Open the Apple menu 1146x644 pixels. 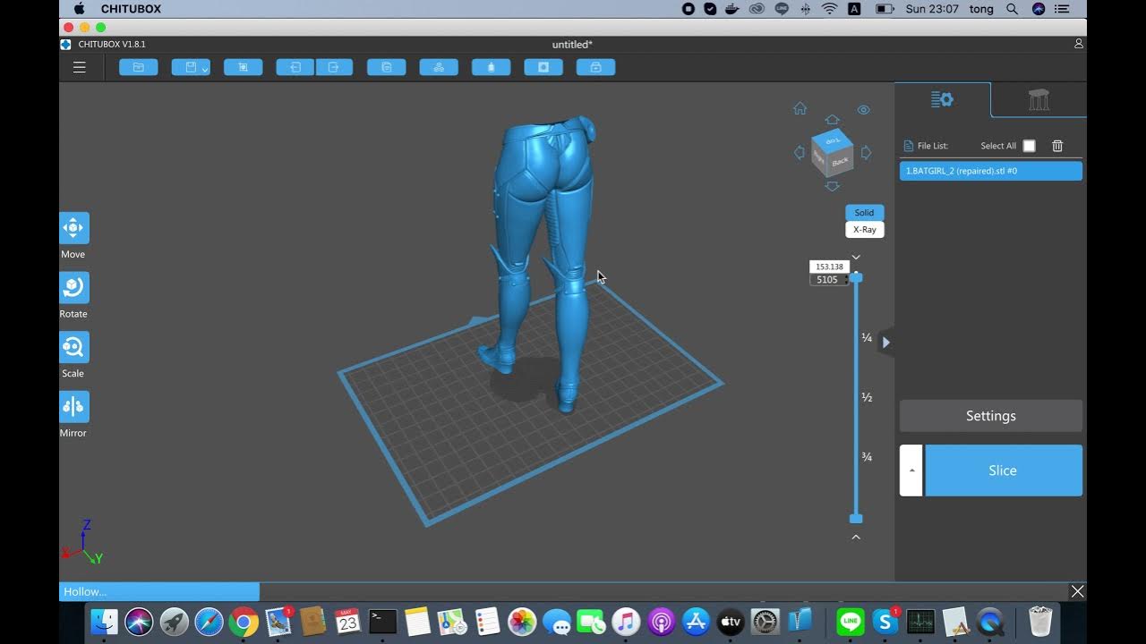tap(79, 9)
